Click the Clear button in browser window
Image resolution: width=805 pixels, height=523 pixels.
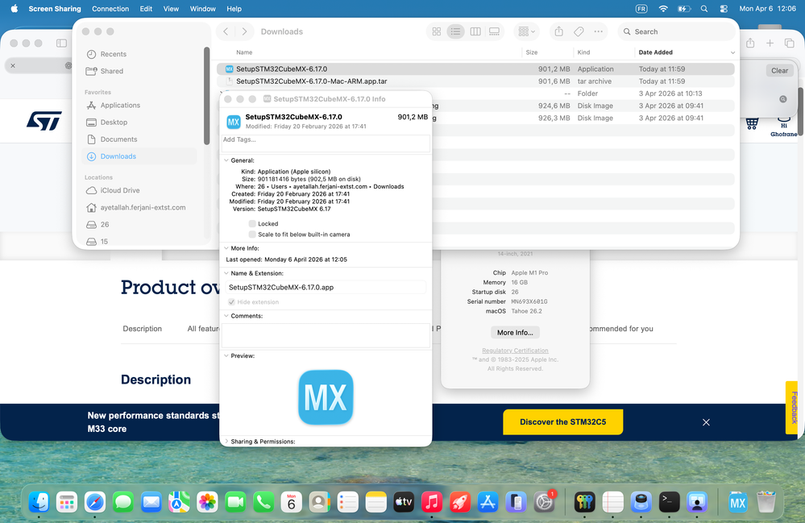779,71
